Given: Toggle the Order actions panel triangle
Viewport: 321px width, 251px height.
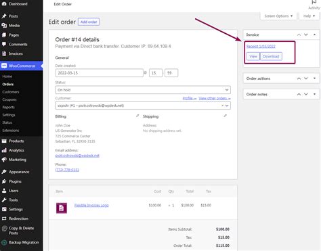Looking at the screenshot, I should pyautogui.click(x=314, y=78).
